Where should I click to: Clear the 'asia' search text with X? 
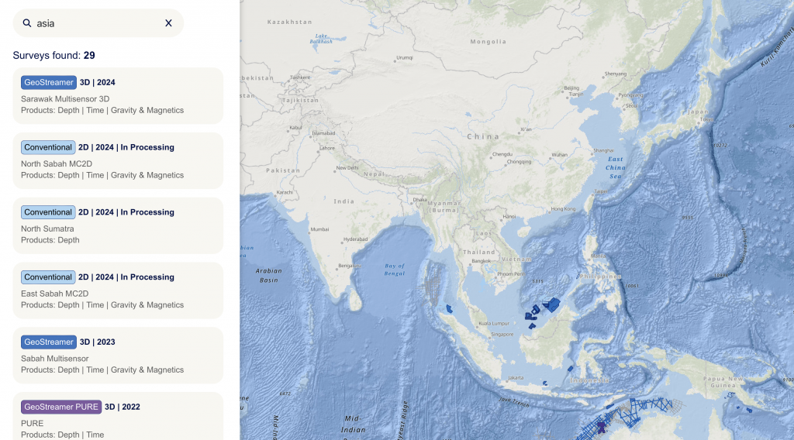tap(168, 23)
